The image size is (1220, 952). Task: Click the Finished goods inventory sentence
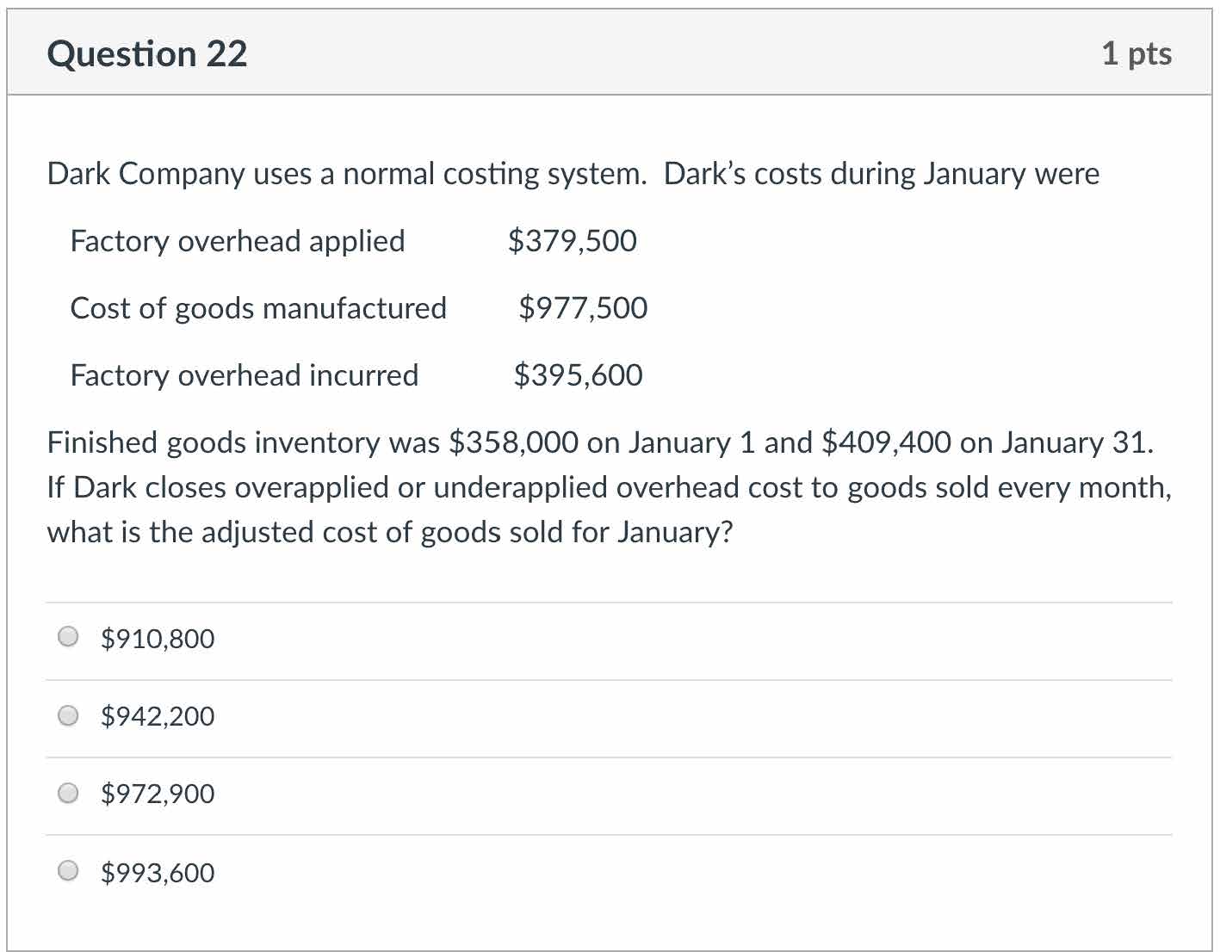tap(600, 442)
